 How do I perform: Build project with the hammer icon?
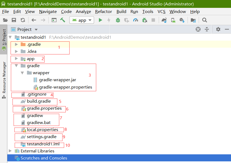tap(63, 20)
